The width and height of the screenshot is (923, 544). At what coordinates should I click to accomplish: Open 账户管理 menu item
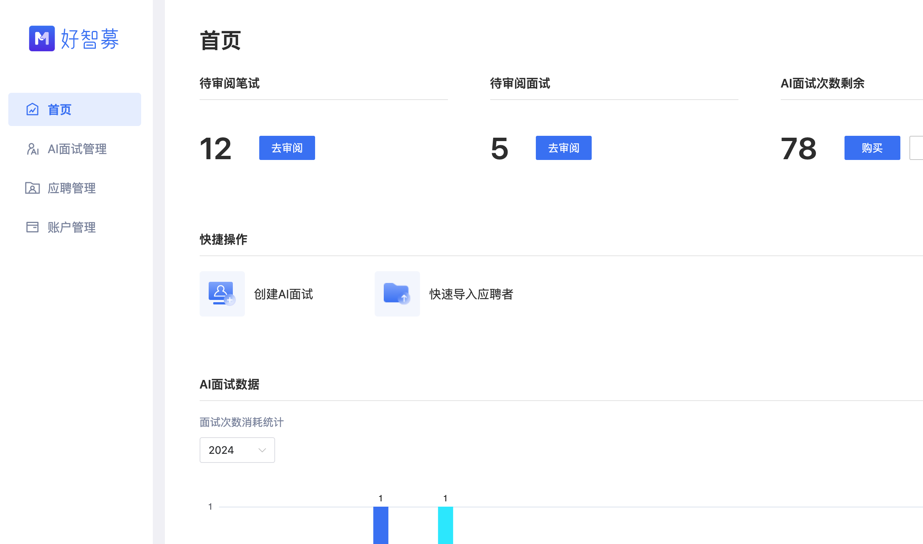(x=72, y=227)
